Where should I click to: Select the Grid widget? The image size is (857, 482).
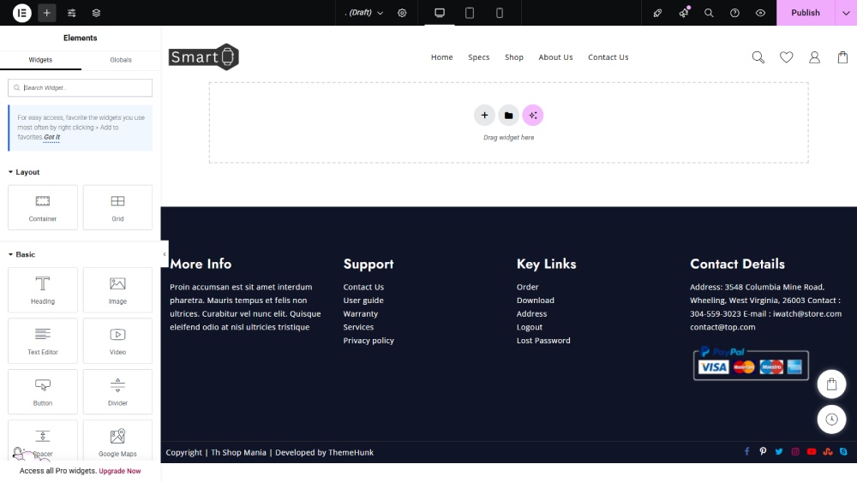point(117,207)
